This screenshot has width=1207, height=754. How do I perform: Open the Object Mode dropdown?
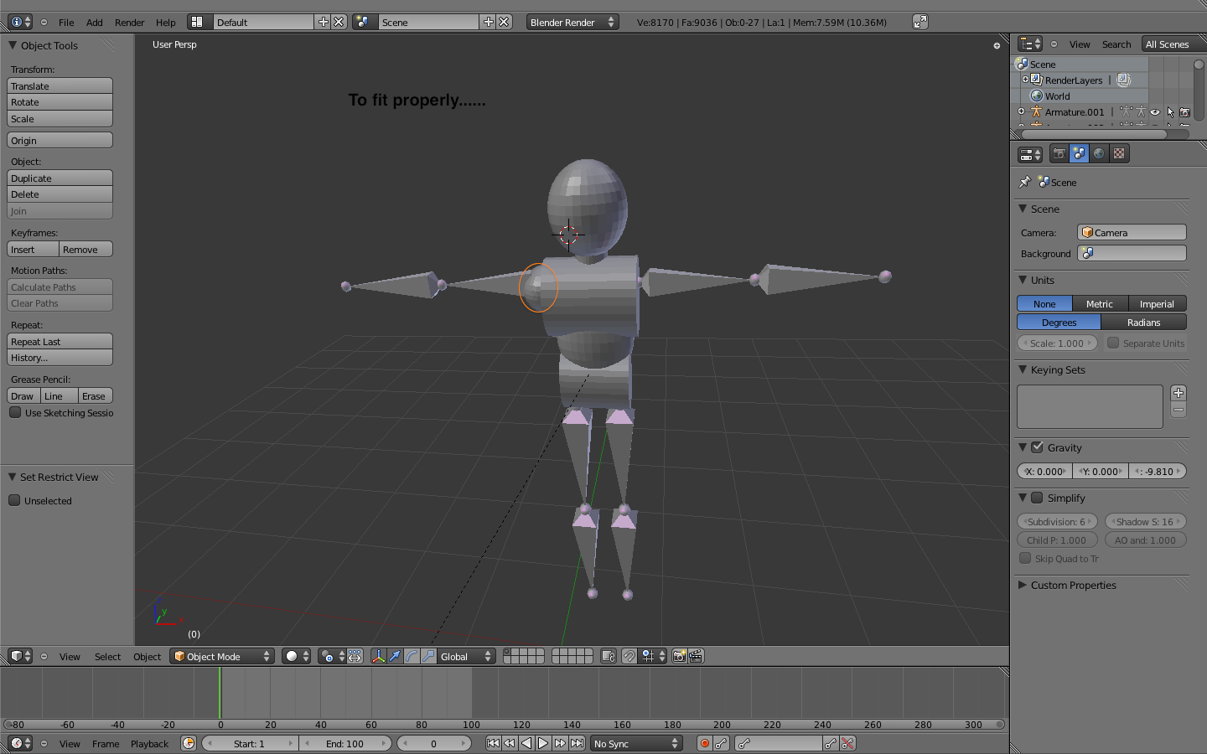click(221, 657)
